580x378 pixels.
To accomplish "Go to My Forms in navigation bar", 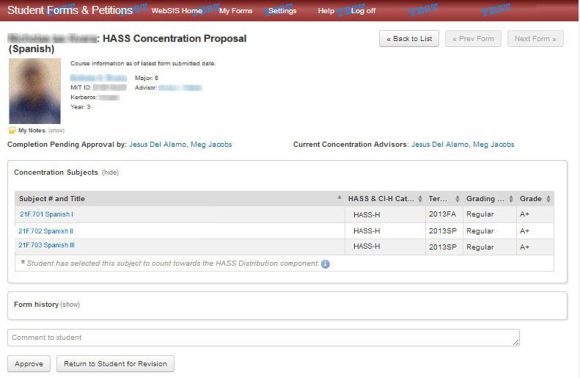I will (x=234, y=11).
